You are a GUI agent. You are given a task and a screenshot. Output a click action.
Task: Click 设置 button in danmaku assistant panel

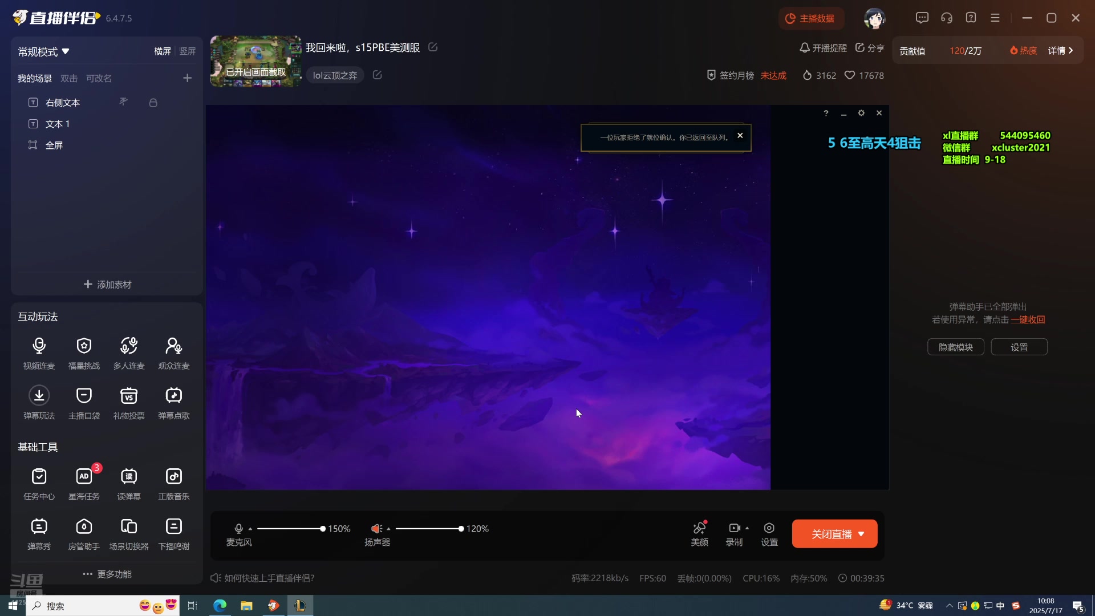1019,347
